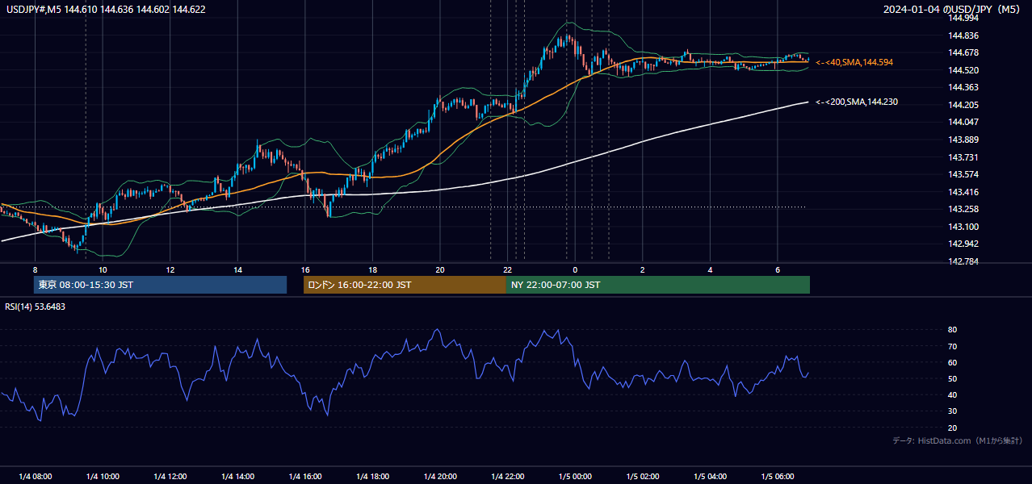This screenshot has width=1032, height=484.
Task: Click the RSI scale value 70
Action: 952,346
